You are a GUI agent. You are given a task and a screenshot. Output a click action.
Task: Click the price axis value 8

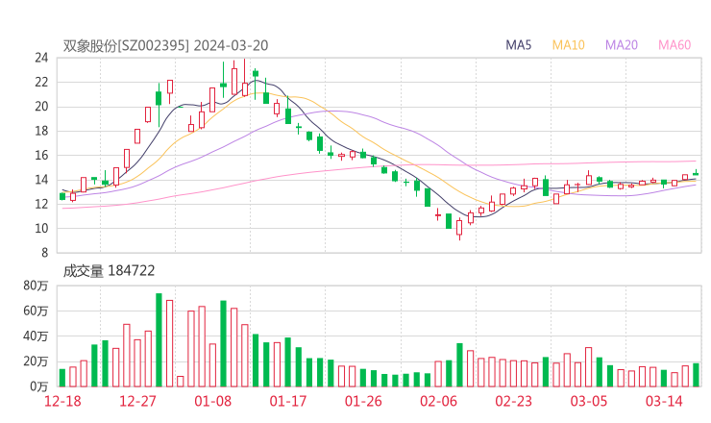click(x=44, y=253)
